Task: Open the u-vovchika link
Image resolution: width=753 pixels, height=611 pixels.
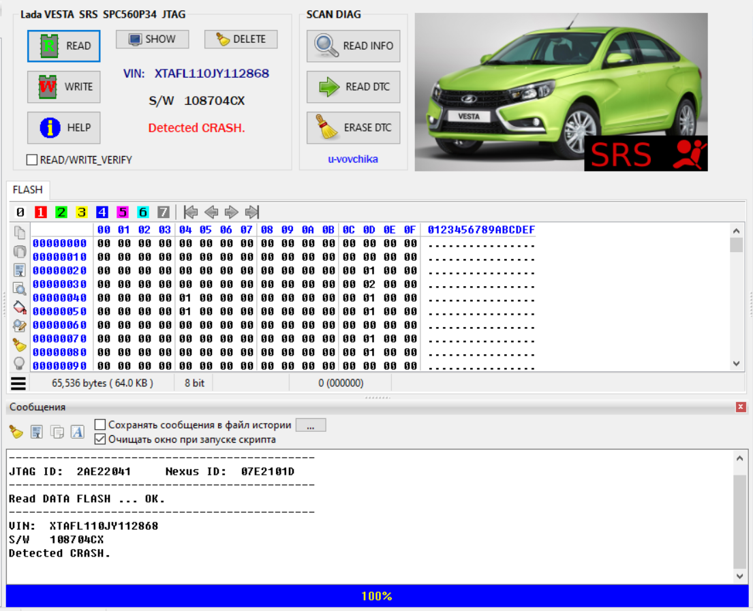Action: point(353,159)
